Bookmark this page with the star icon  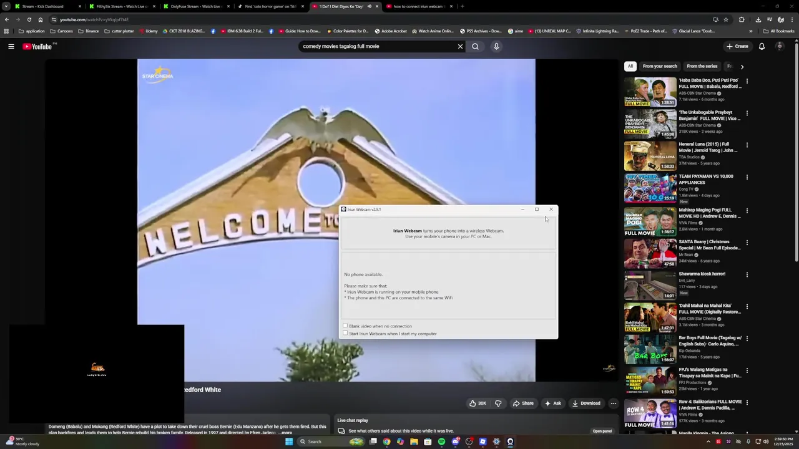coord(725,19)
